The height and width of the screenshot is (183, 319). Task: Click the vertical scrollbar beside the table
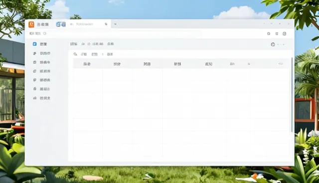292,95
